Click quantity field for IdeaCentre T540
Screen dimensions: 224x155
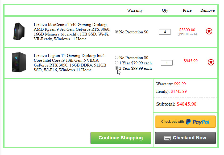click(165, 32)
